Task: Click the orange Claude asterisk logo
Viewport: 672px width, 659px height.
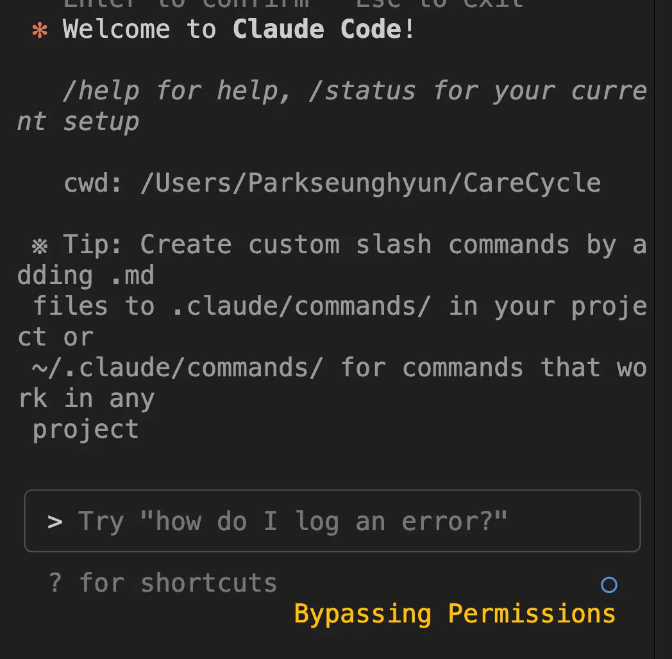Action: pos(40,30)
